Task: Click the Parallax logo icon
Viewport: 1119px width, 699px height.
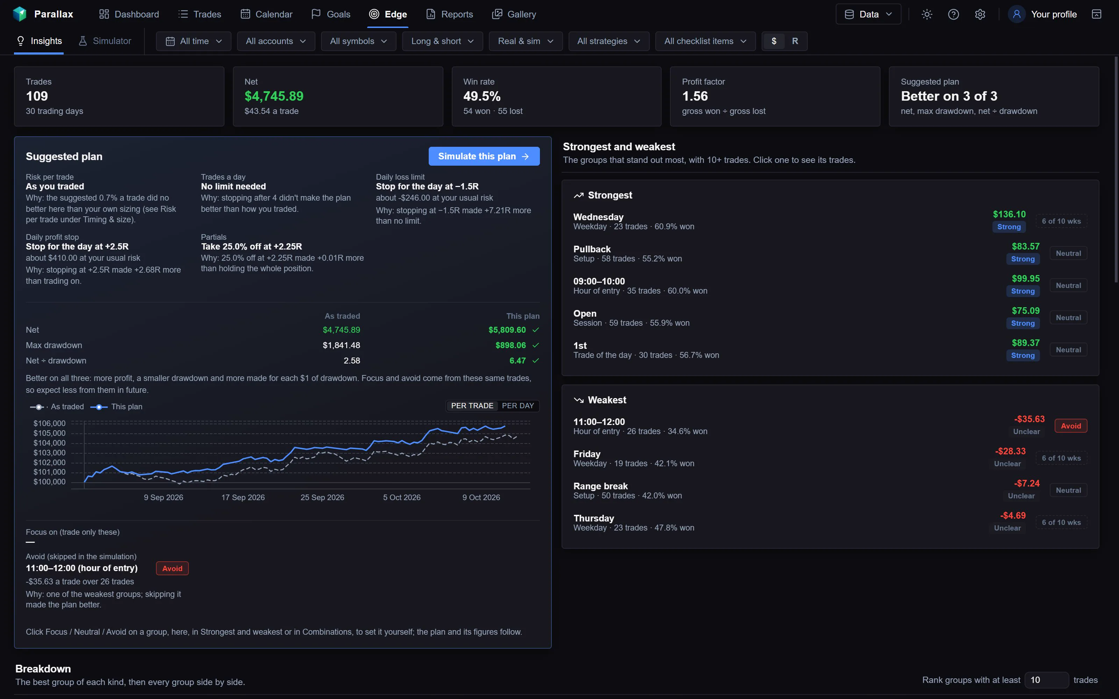Action: (20, 14)
